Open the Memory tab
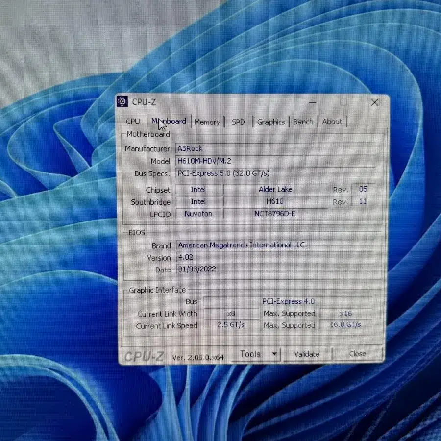The image size is (441, 441). pyautogui.click(x=207, y=122)
